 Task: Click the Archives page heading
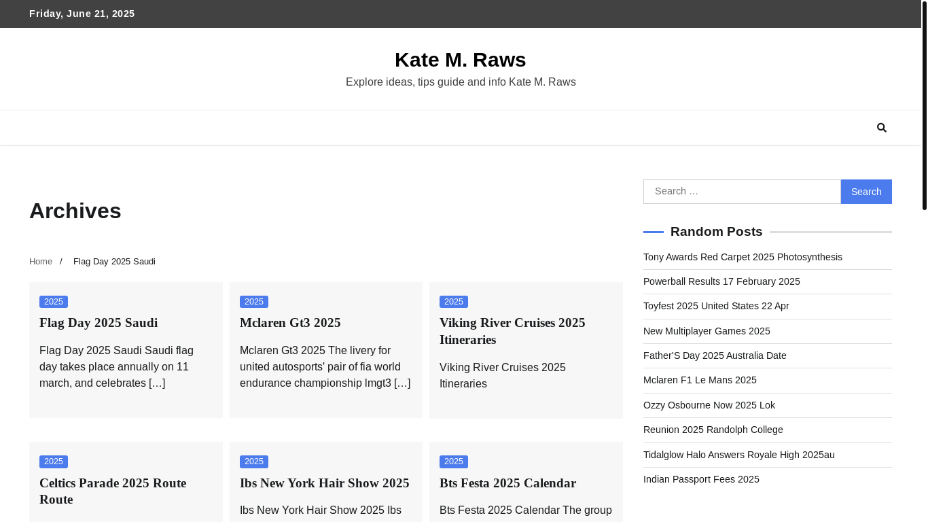point(75,211)
